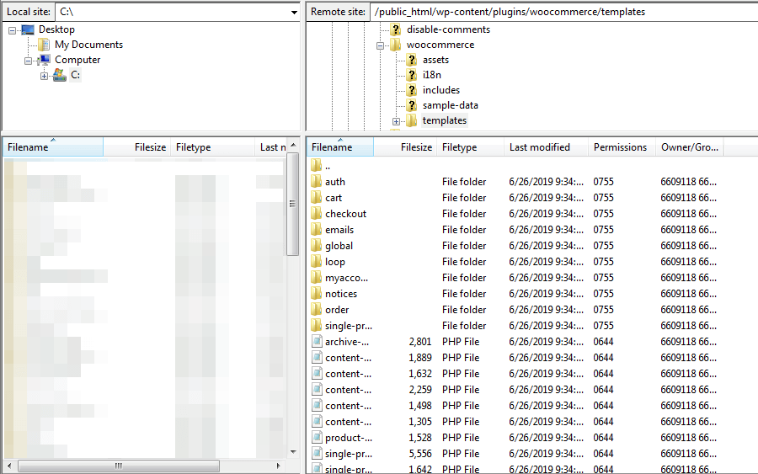Click the My Documents folder icon

point(45,45)
